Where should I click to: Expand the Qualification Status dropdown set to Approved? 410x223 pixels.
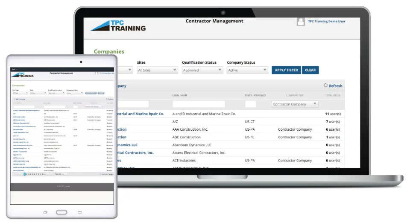click(x=202, y=70)
